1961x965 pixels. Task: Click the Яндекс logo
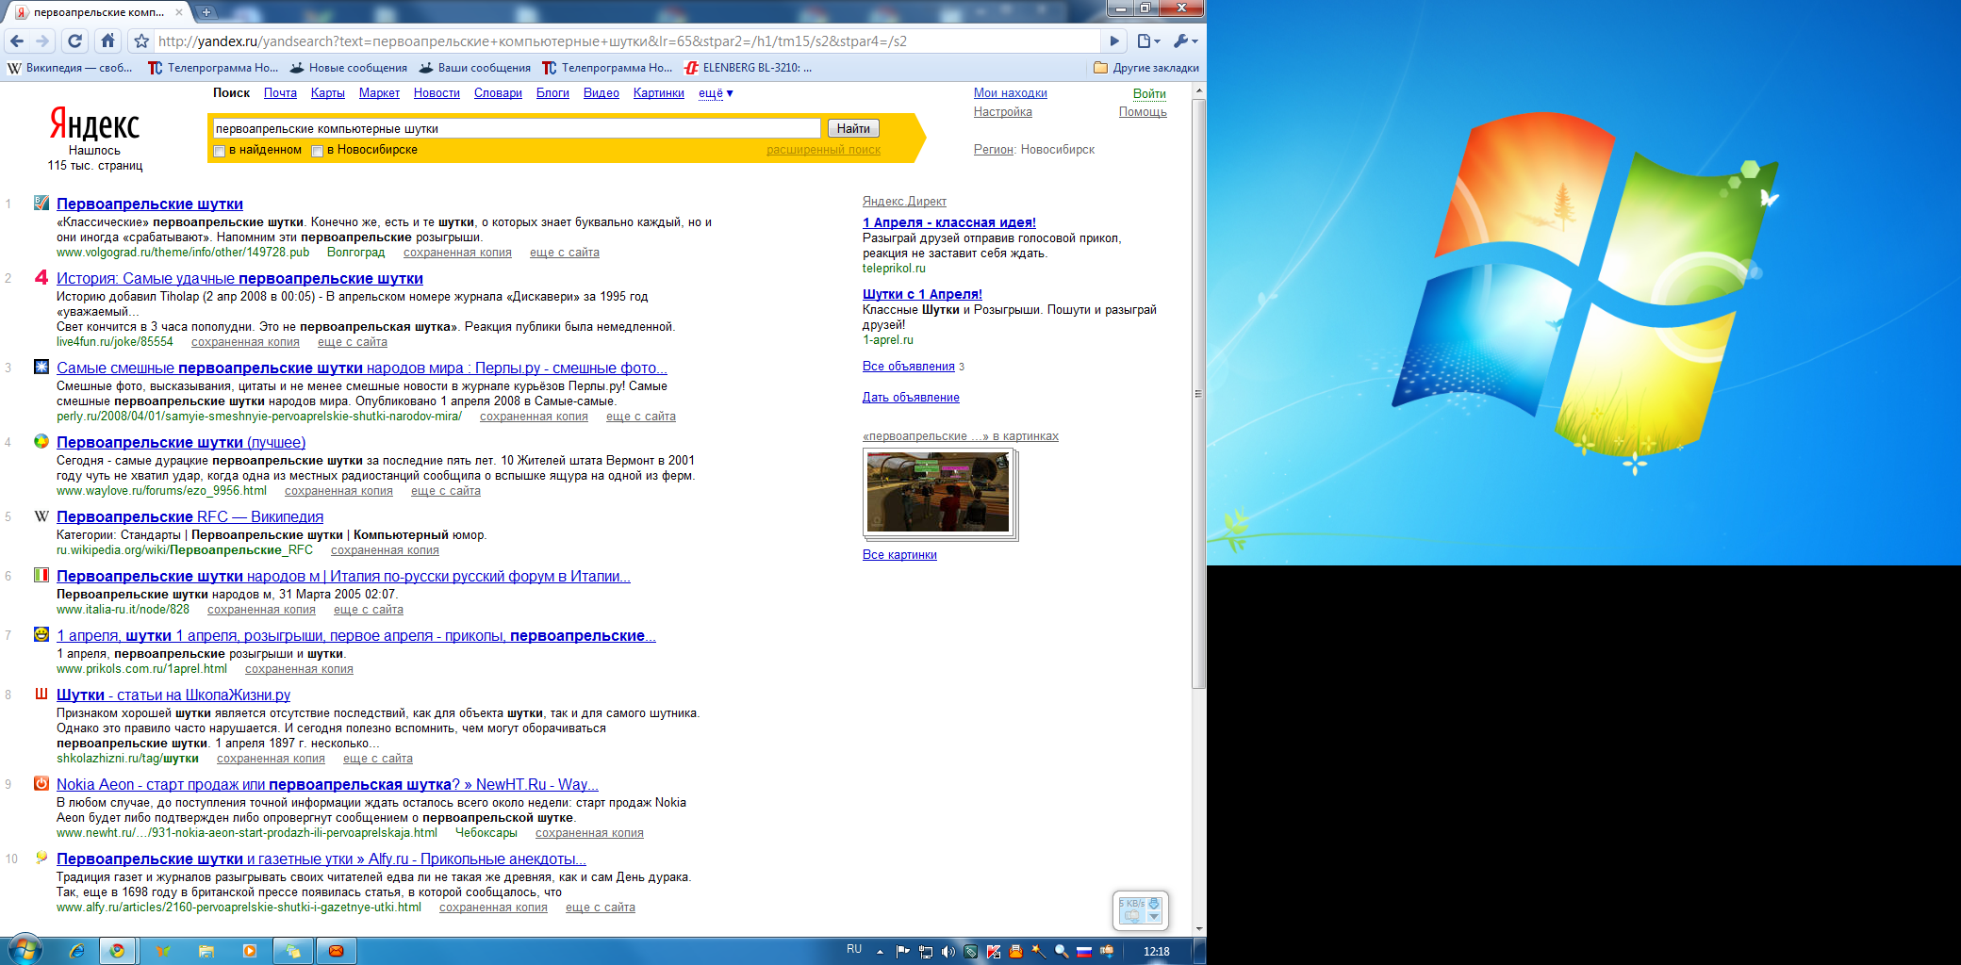[94, 124]
